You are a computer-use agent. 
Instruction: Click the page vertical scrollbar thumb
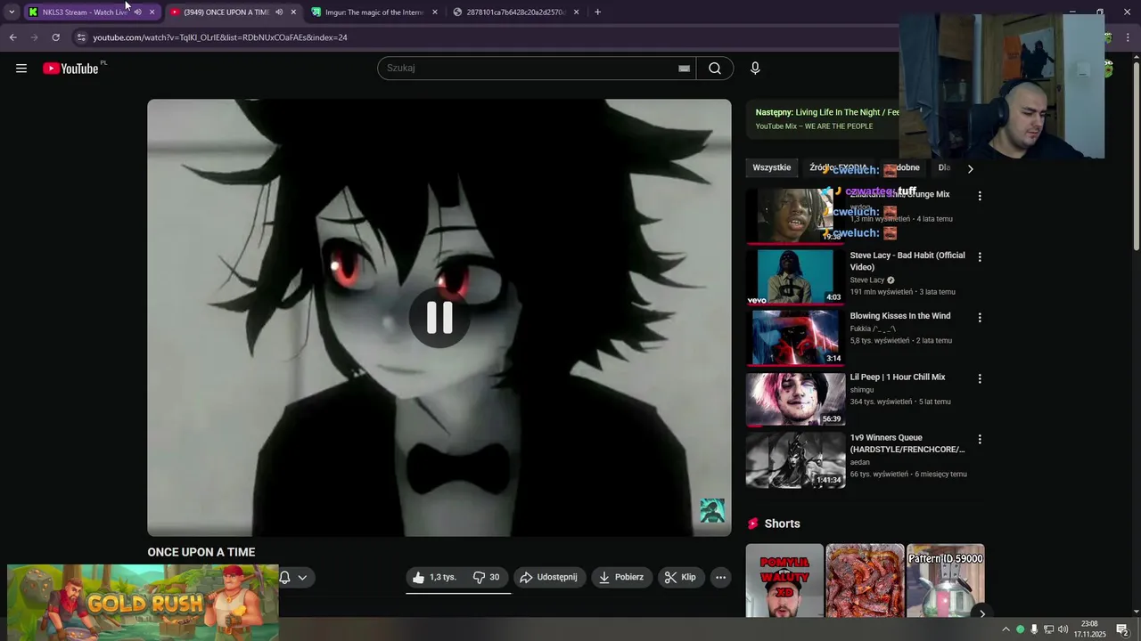[x=1137, y=157]
